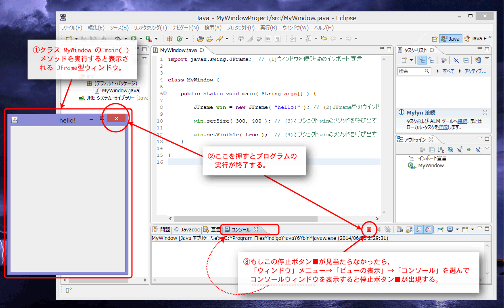Open the Display Selected Console dropdown arrow
504x308 pixels.
[x=457, y=229]
